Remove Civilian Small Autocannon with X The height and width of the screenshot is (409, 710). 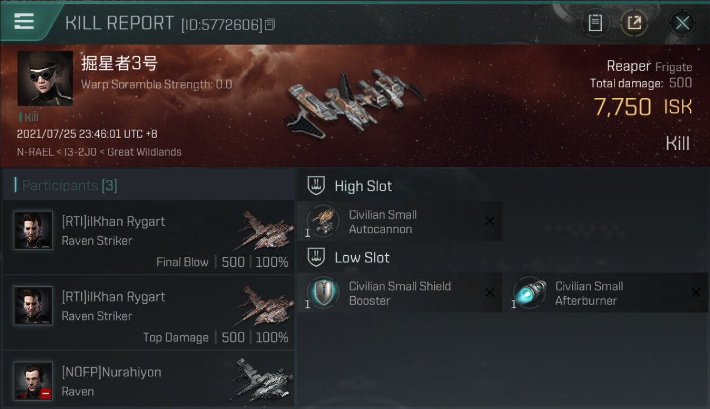pos(490,221)
